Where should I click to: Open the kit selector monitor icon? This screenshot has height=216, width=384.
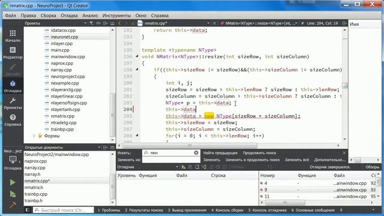point(13,160)
